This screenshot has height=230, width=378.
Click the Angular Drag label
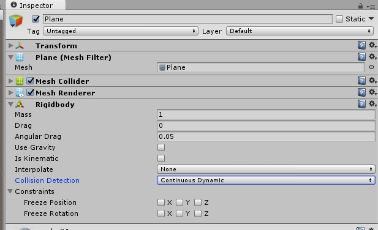(38, 136)
